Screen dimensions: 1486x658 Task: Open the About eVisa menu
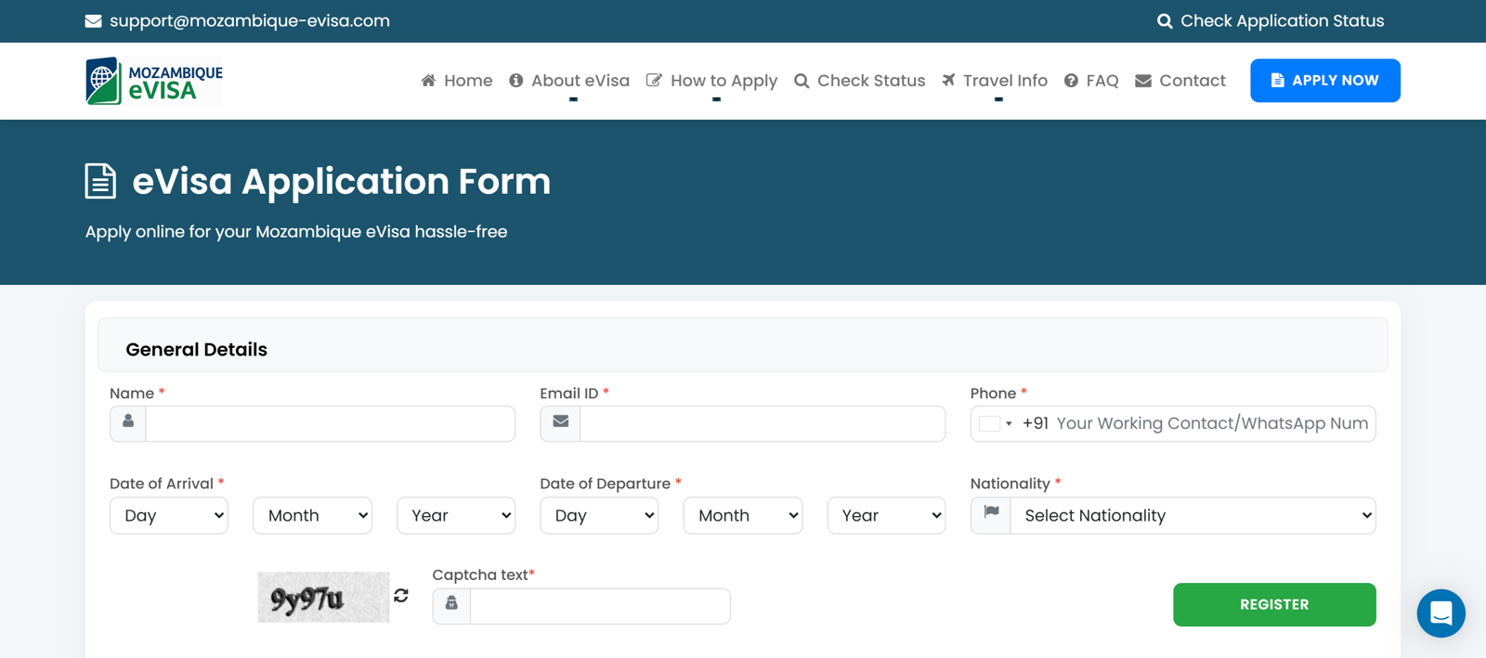pos(569,81)
